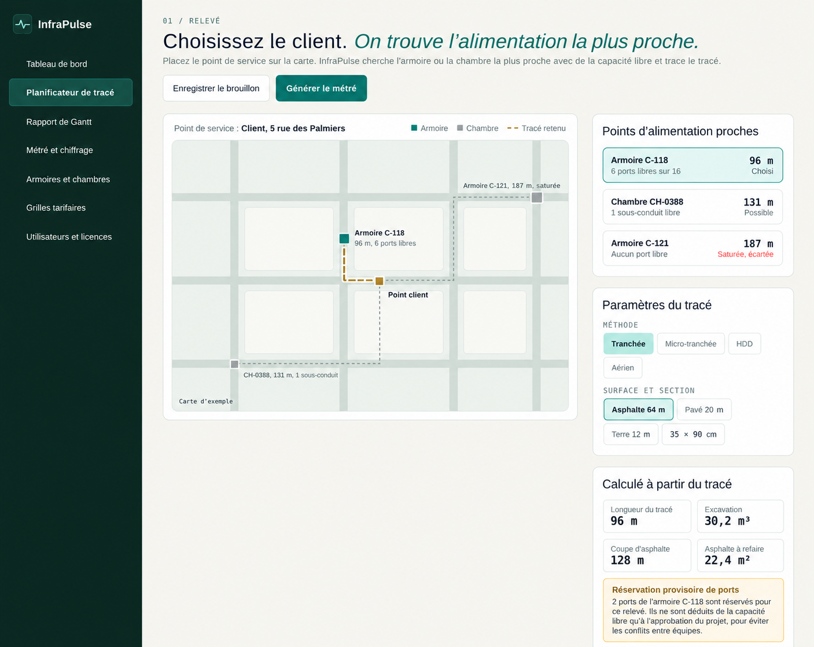Pick the Terre 12 m surface chip

coord(631,435)
